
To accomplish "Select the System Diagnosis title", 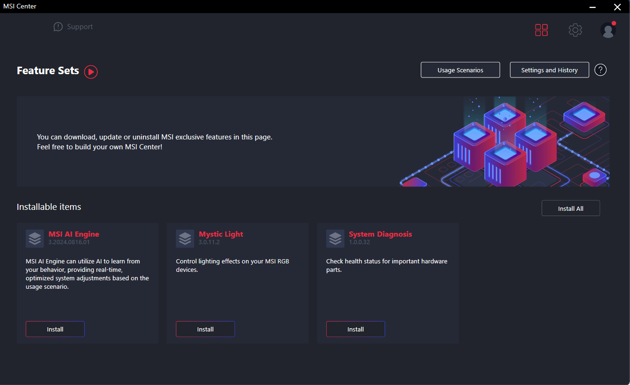I will coord(380,234).
